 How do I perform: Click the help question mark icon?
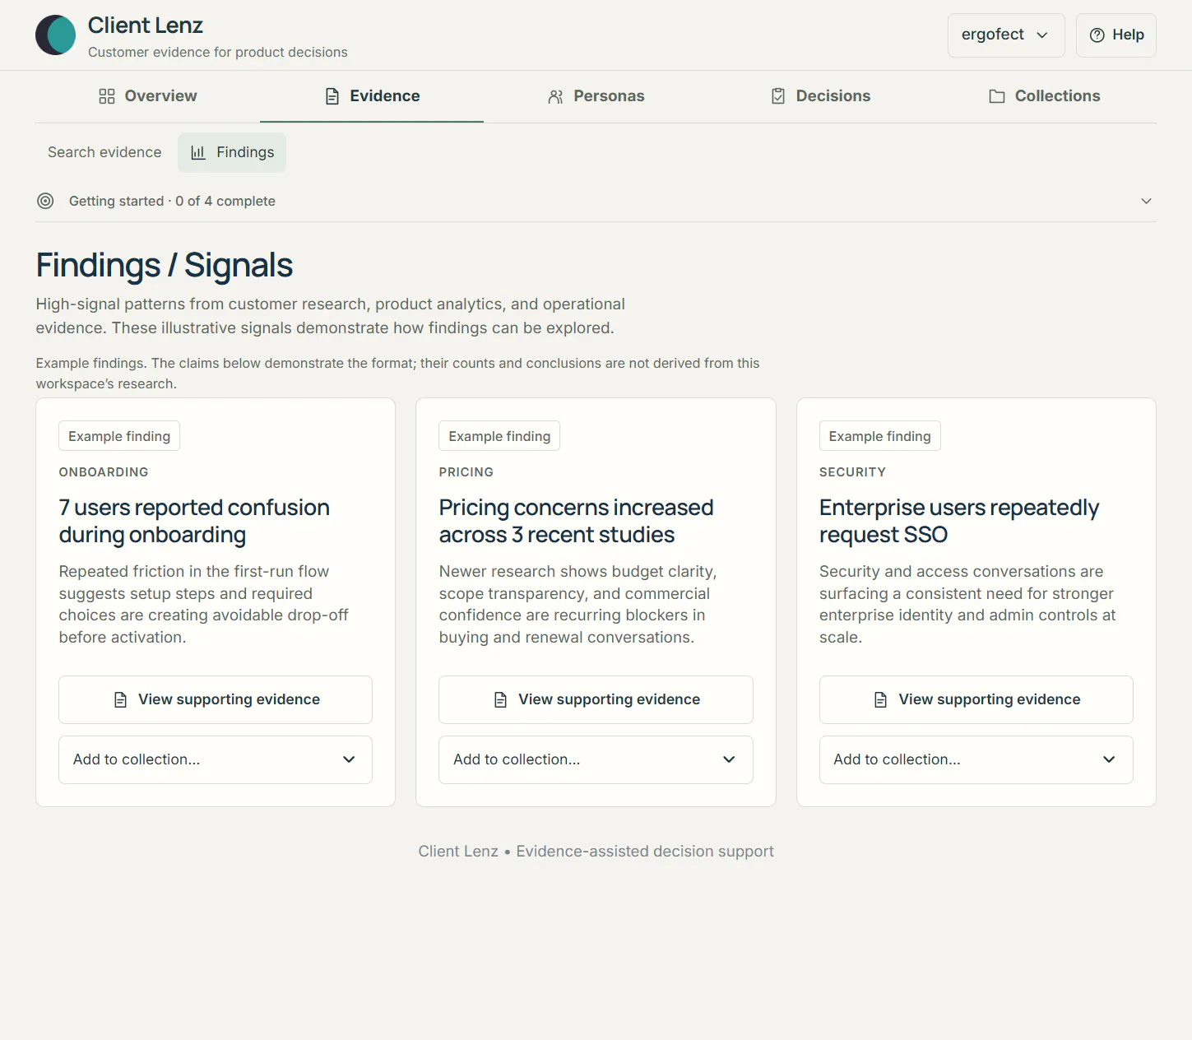tap(1097, 35)
